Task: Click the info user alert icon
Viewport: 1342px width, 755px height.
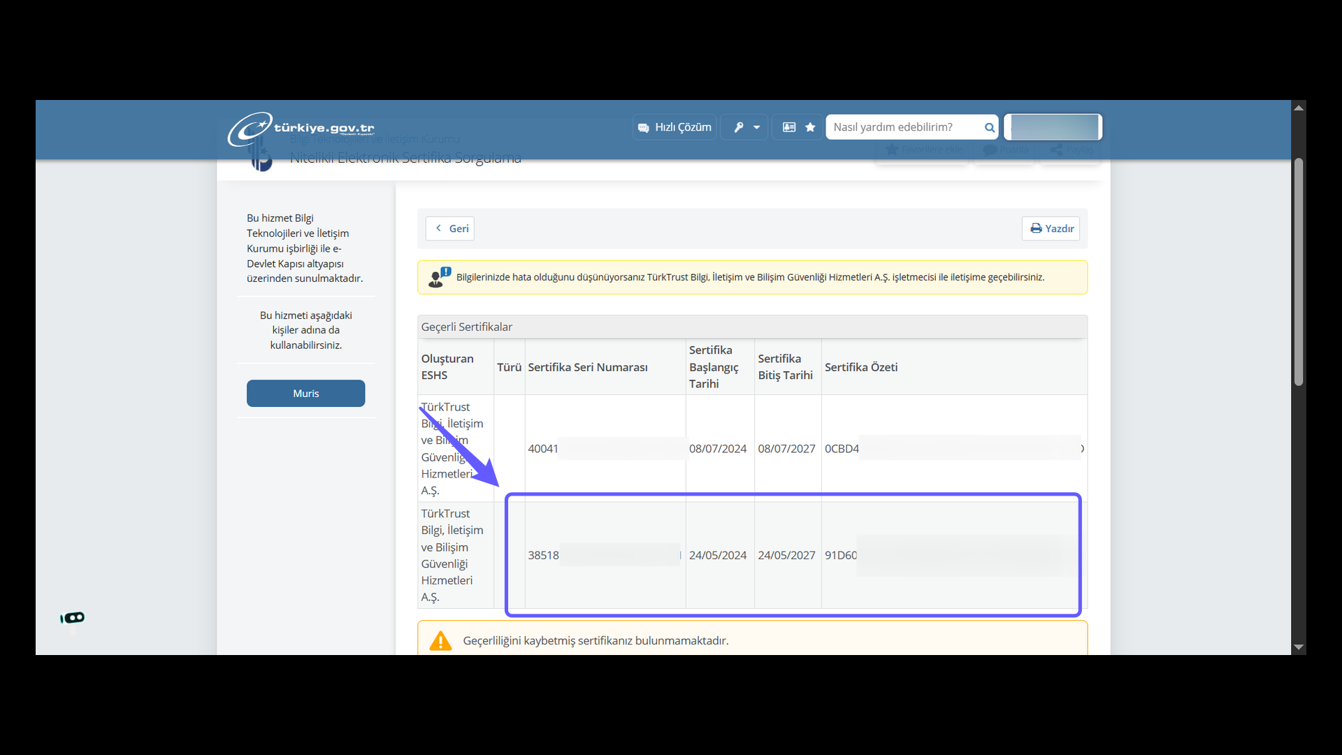Action: (x=440, y=277)
